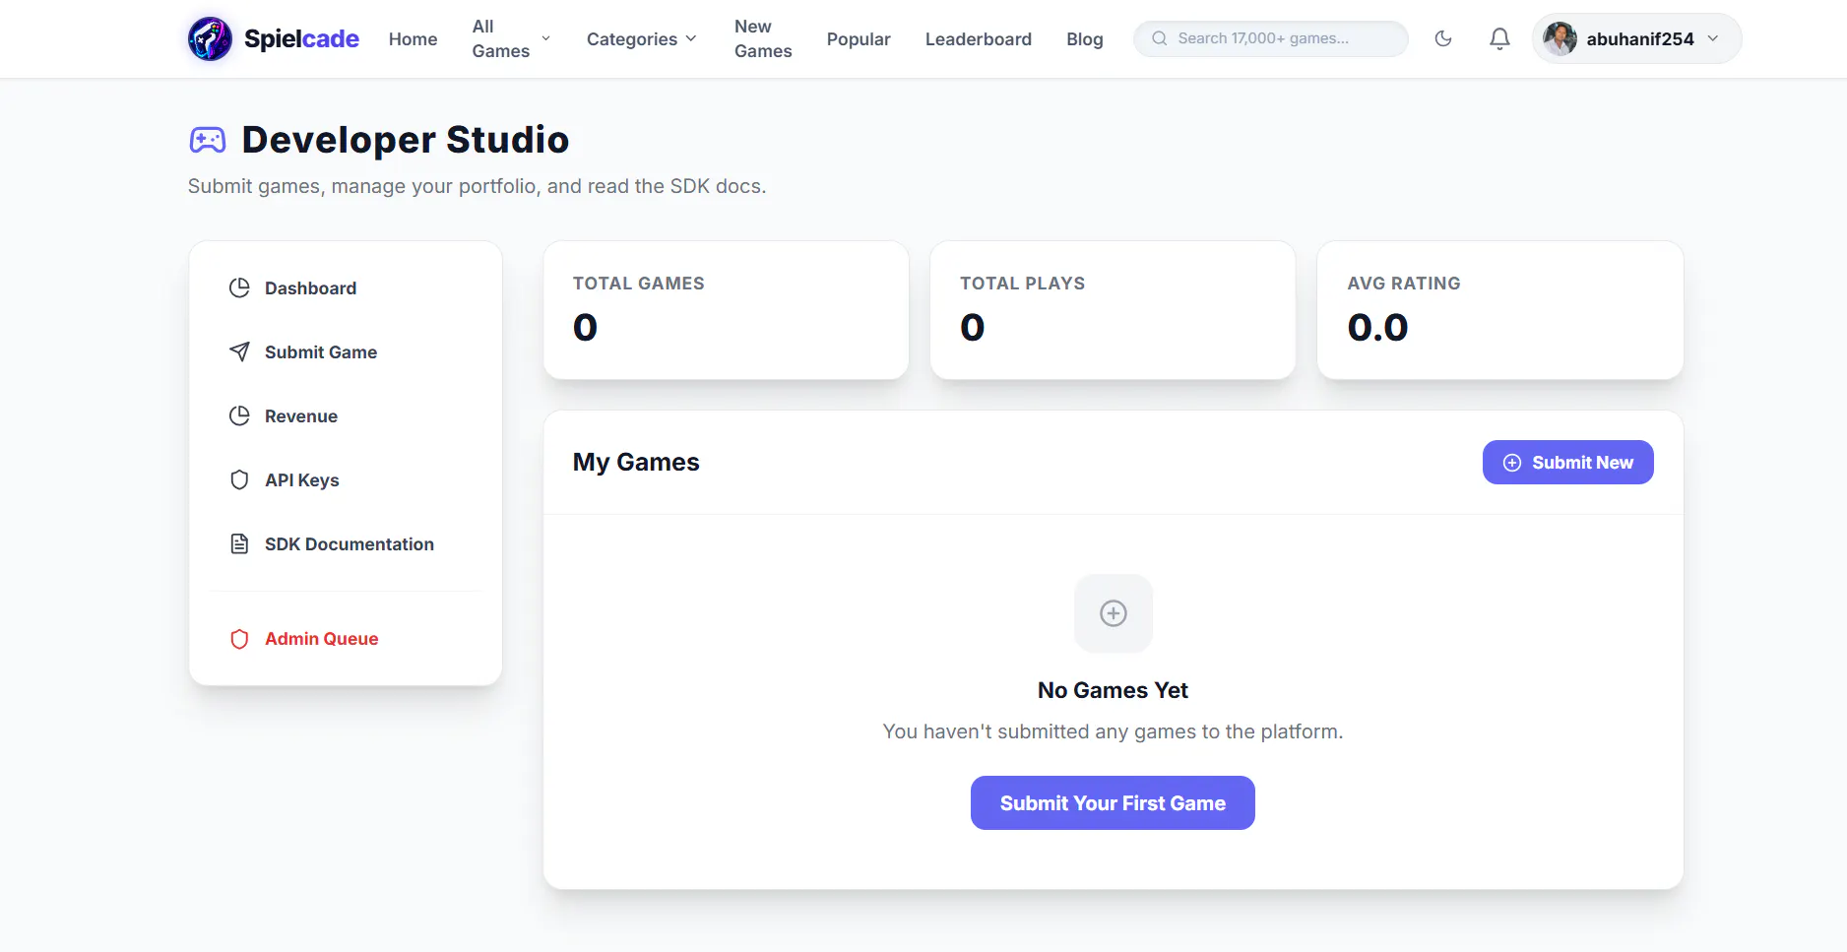Open SDK Documentation in sidebar

345,543
